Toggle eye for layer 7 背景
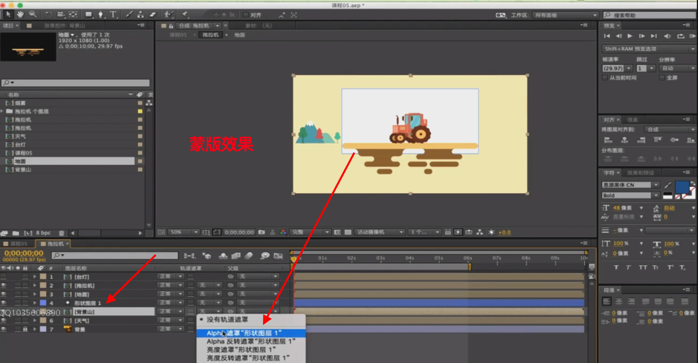Viewport: 698px width, 363px height. coord(4,329)
